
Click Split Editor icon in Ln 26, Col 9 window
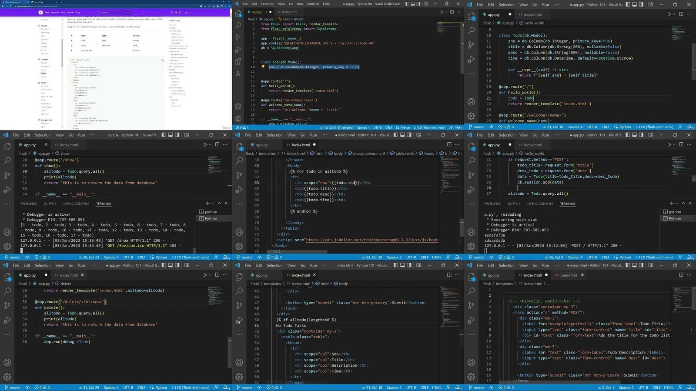tap(681, 144)
